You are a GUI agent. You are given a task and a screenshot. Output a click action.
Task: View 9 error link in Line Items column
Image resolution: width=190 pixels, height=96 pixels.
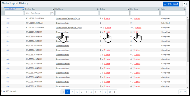coord(137,19)
